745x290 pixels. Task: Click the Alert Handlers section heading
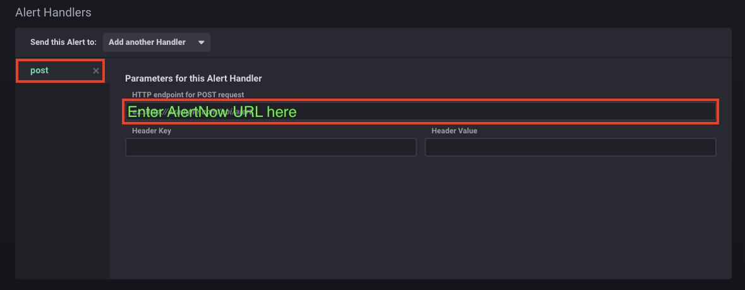(x=53, y=12)
